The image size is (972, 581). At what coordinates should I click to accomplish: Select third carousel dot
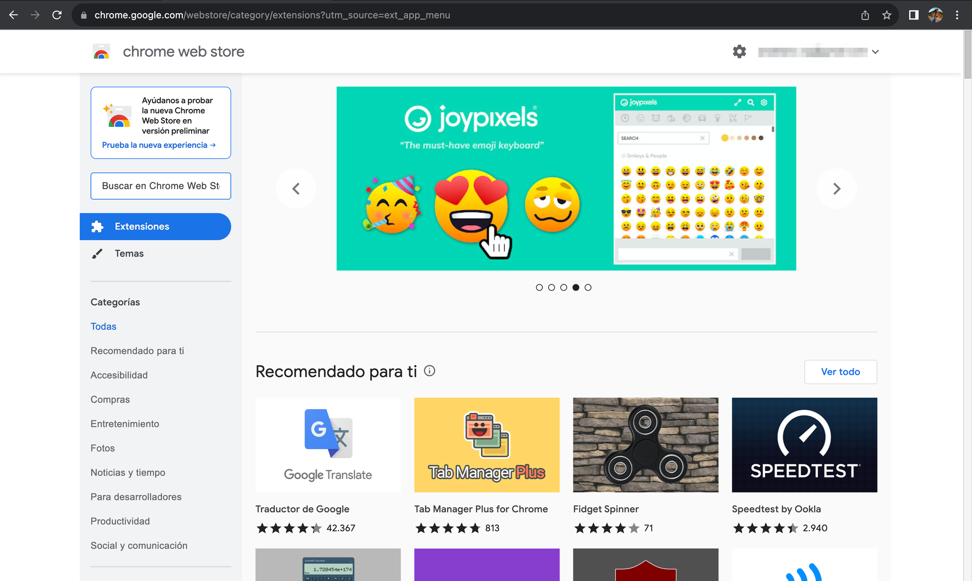(563, 287)
